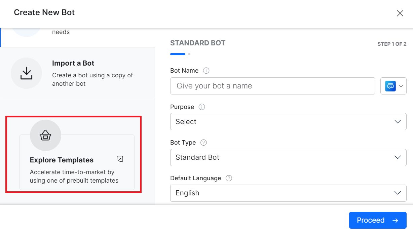Close the Create New Bot dialog

(400, 13)
